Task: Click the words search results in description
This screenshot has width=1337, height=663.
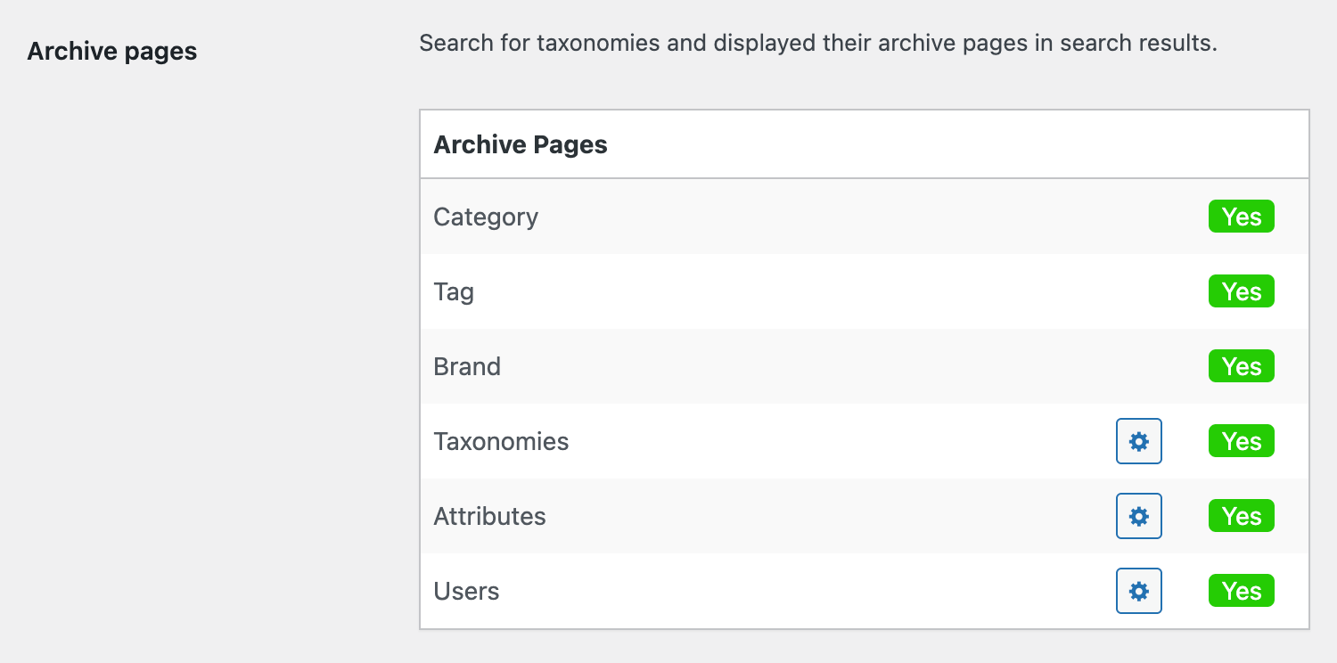Action: [1136, 43]
